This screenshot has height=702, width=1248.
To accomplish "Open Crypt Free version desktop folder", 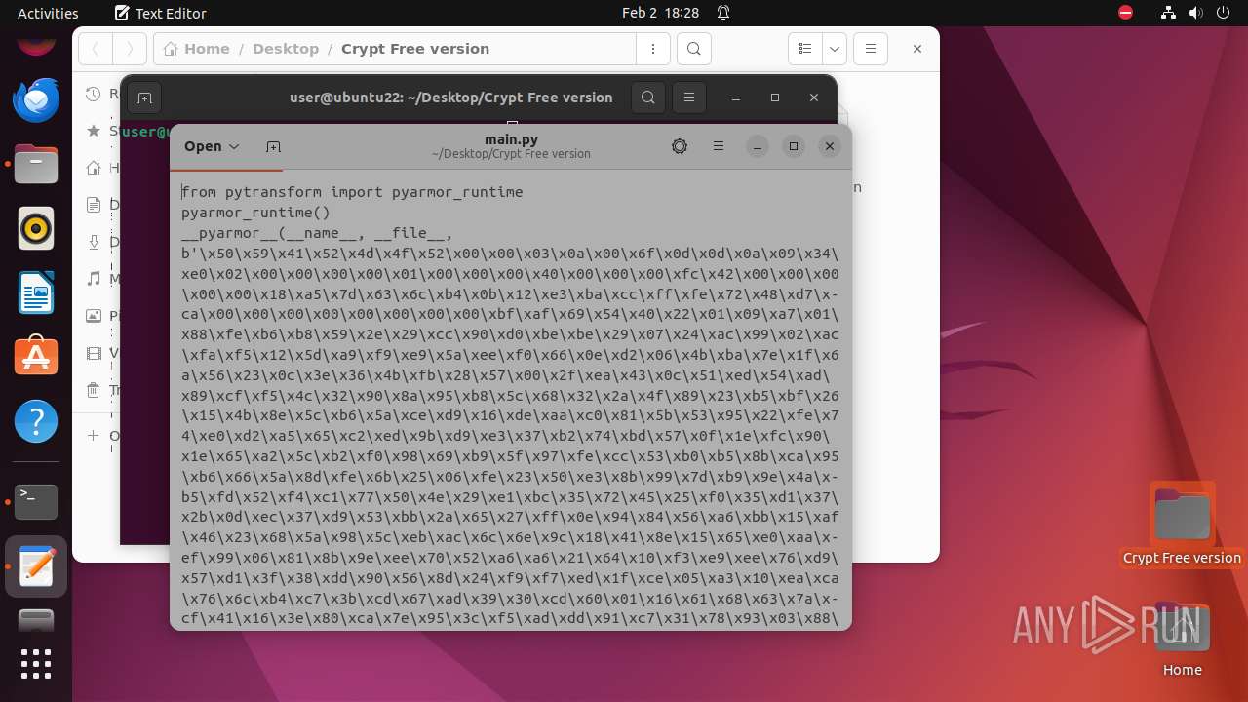I will pos(1182,525).
